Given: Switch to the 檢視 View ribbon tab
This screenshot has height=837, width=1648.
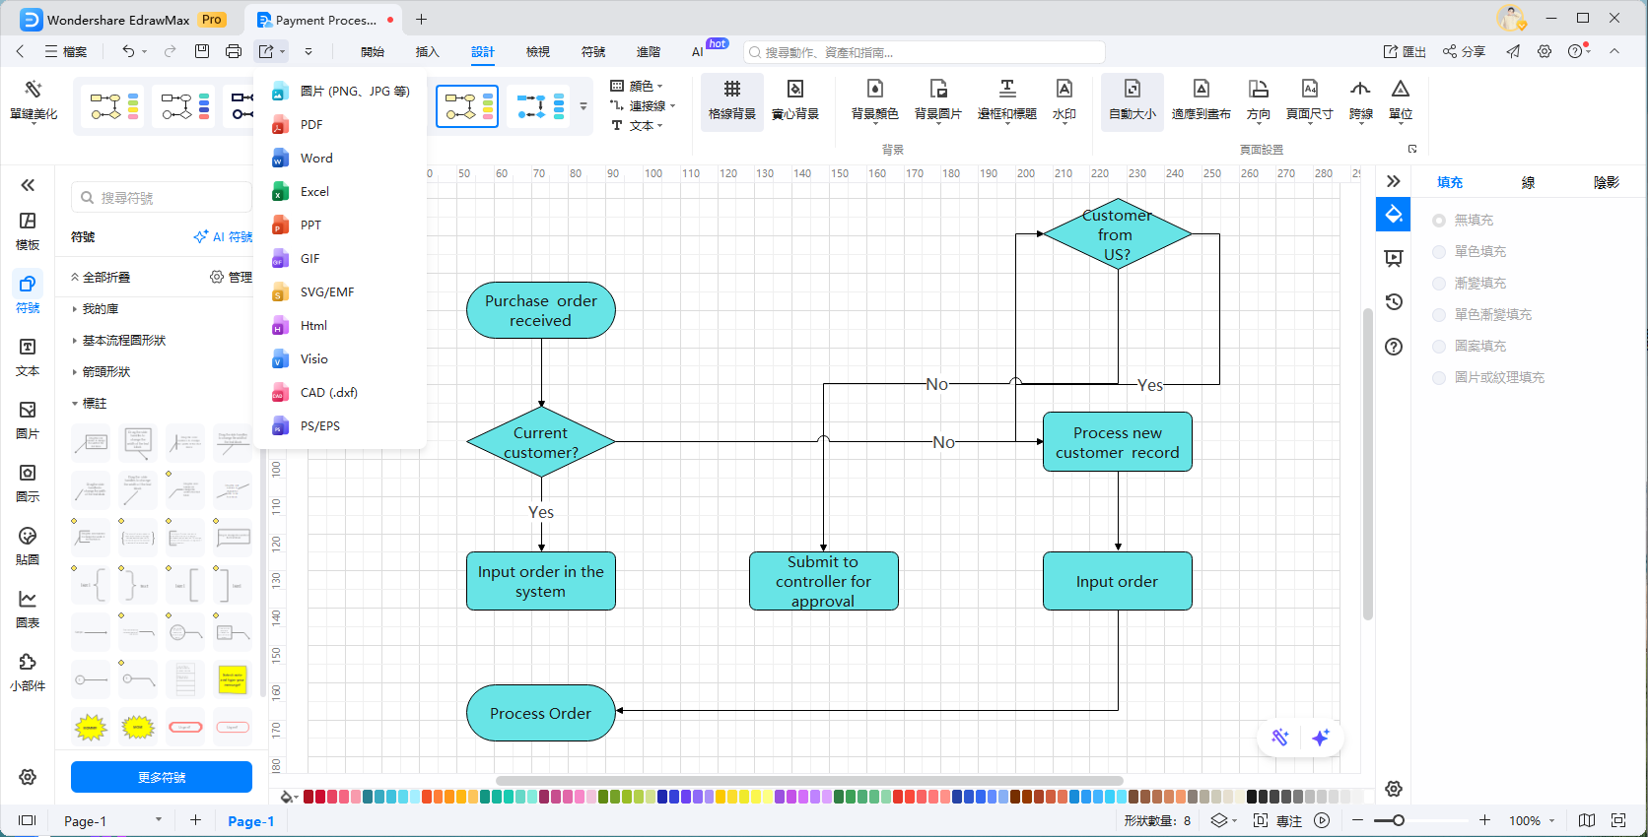Looking at the screenshot, I should click(x=537, y=52).
